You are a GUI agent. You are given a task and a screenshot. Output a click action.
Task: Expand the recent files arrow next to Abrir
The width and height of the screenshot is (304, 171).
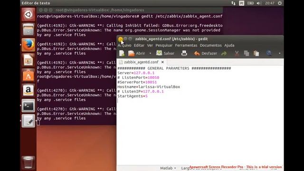(x=150, y=53)
